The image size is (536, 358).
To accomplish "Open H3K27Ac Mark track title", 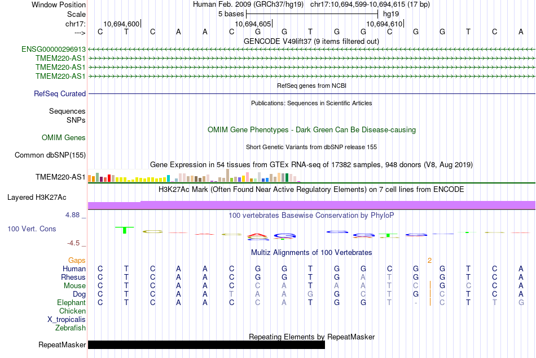I will coord(311,189).
